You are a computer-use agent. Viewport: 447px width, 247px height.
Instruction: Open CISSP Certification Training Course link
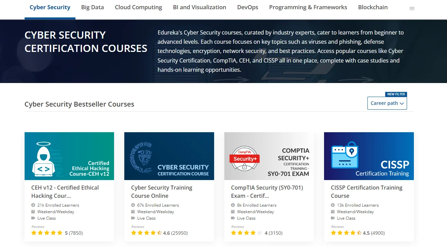pyautogui.click(x=366, y=192)
